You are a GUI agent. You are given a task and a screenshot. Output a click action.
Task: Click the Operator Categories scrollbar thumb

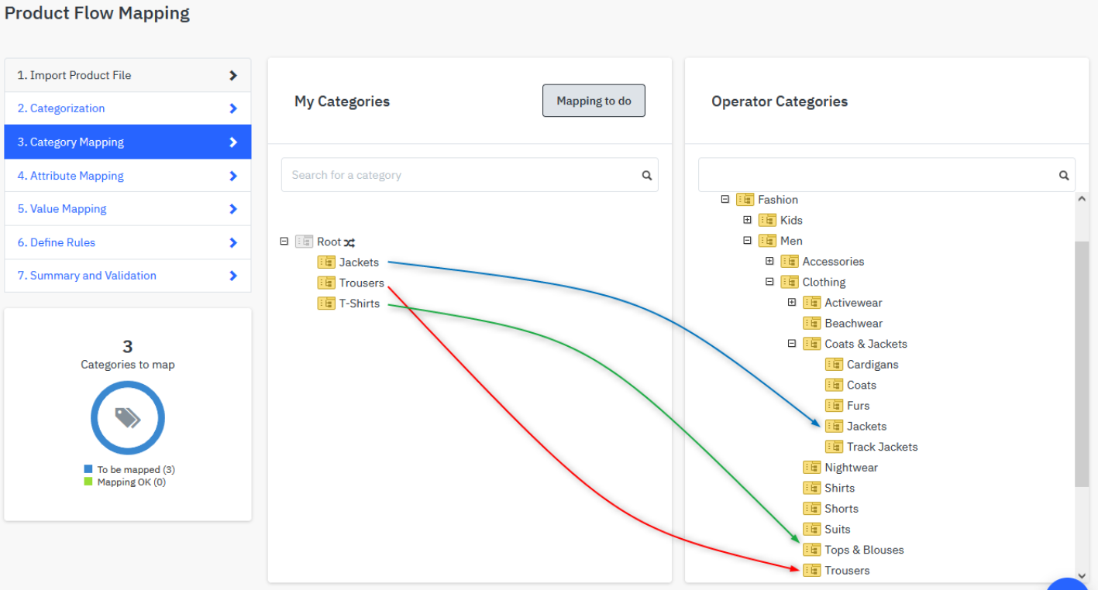tap(1082, 364)
